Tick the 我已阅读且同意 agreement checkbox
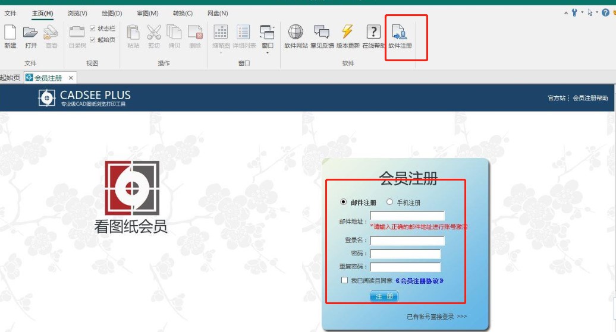The width and height of the screenshot is (616, 332). tap(344, 280)
